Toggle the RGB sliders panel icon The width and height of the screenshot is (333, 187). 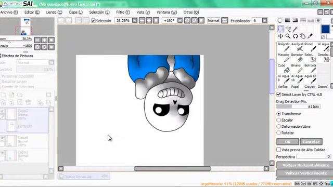tap(288, 20)
